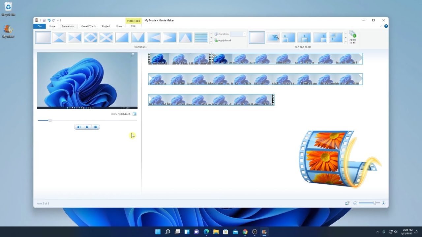Switch to the View tab

click(119, 26)
